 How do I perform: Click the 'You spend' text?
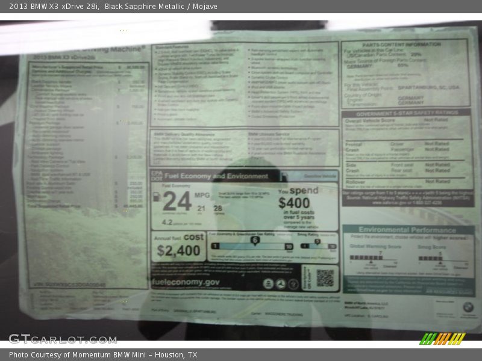[x=298, y=191]
